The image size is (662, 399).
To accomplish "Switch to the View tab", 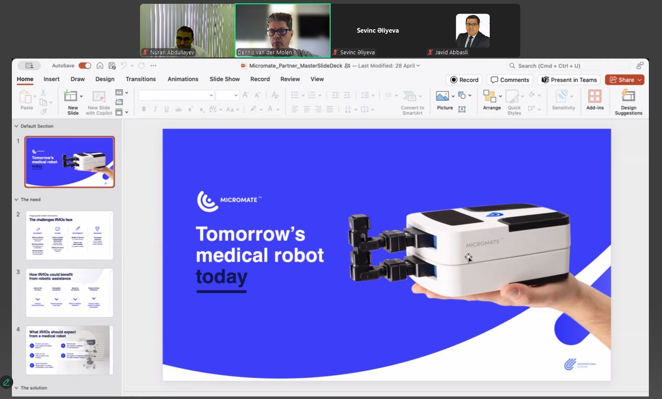I will [317, 79].
